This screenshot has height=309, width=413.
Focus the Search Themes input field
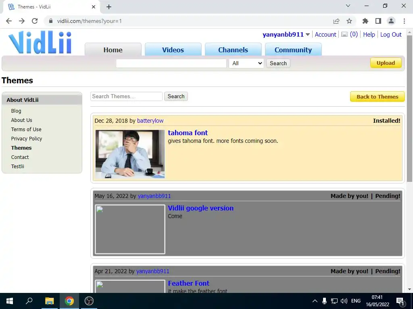[x=126, y=97]
